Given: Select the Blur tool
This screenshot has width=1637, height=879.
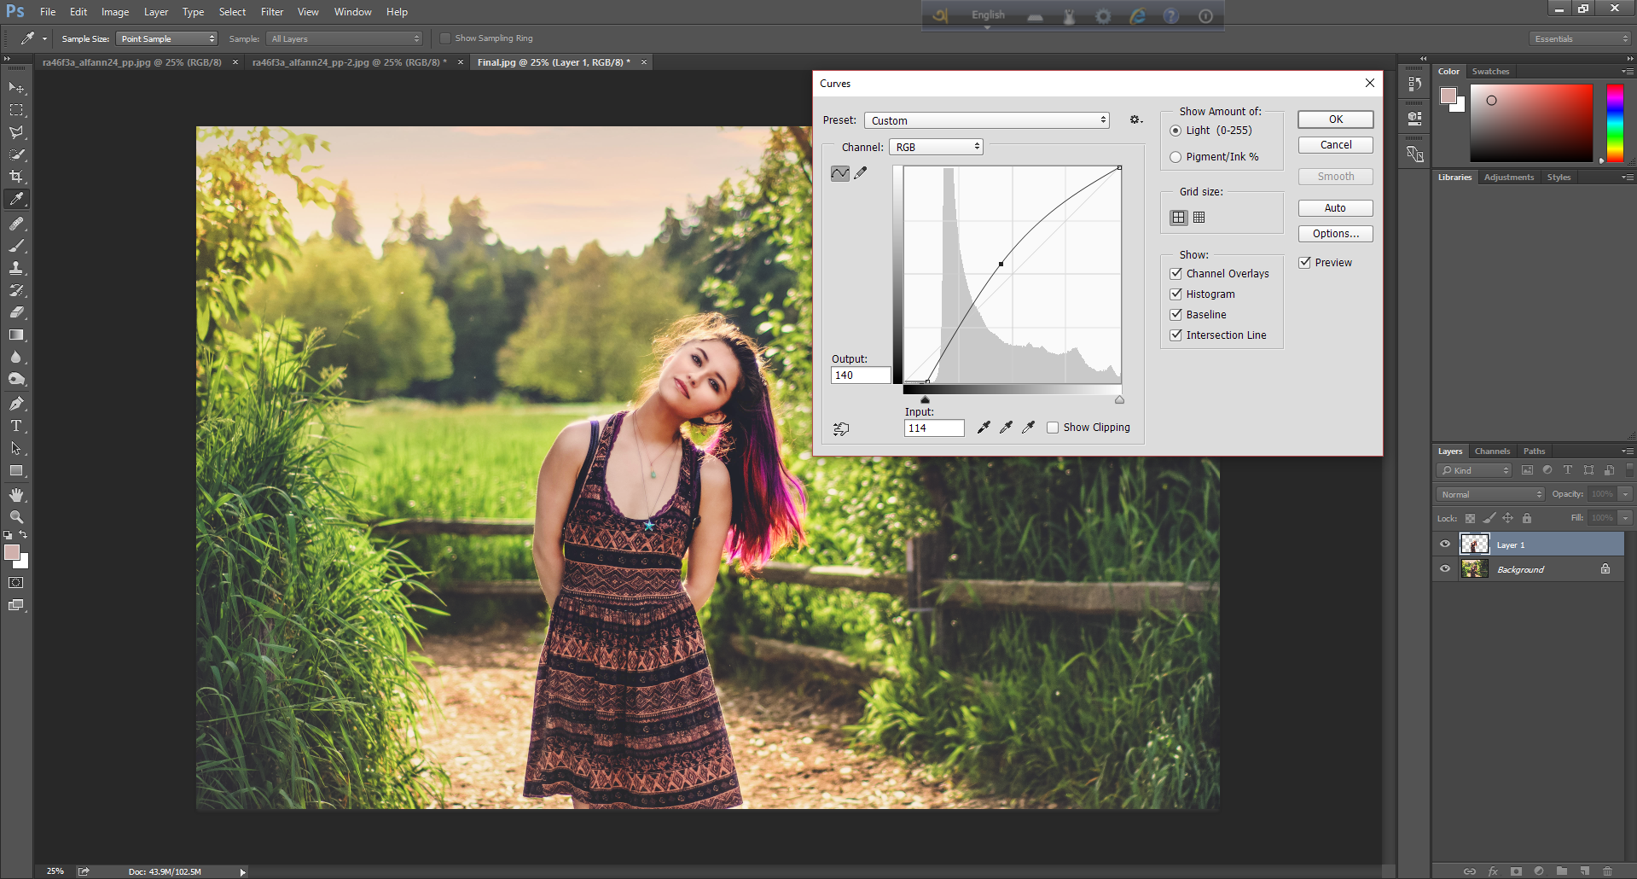Looking at the screenshot, I should 16,357.
